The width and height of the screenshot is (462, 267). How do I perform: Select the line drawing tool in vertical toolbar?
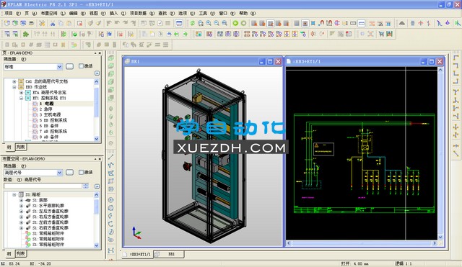coord(110,157)
